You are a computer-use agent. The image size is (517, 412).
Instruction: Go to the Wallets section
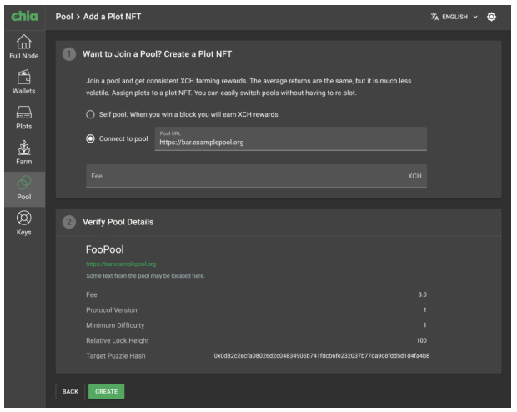pos(23,82)
